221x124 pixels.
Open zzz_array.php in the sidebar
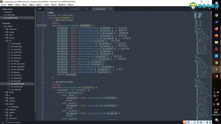coord(16,49)
